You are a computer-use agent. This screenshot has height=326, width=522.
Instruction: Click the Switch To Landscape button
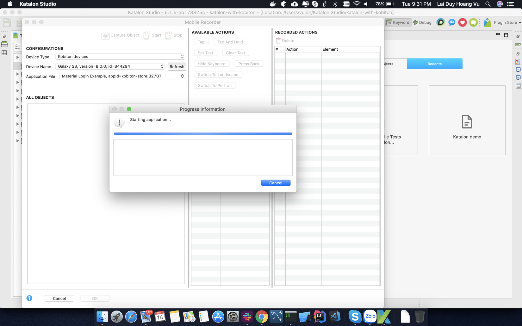click(x=218, y=75)
